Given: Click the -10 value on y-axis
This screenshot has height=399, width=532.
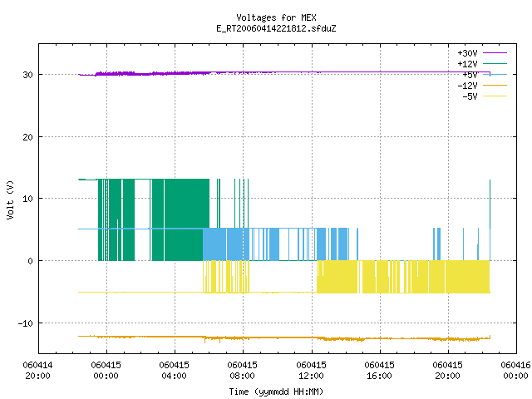Looking at the screenshot, I should 26,323.
